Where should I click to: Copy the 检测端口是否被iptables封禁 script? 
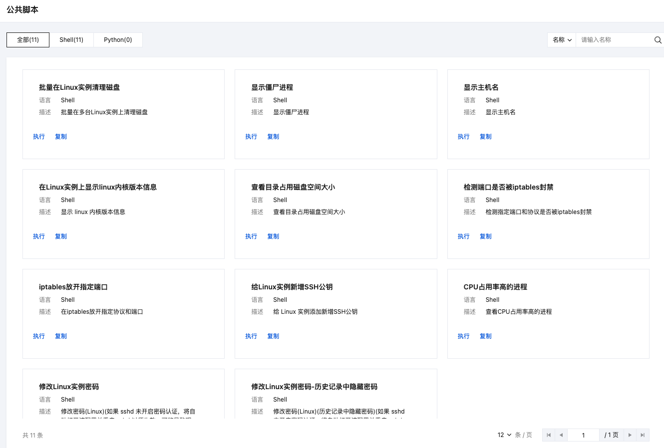[485, 236]
